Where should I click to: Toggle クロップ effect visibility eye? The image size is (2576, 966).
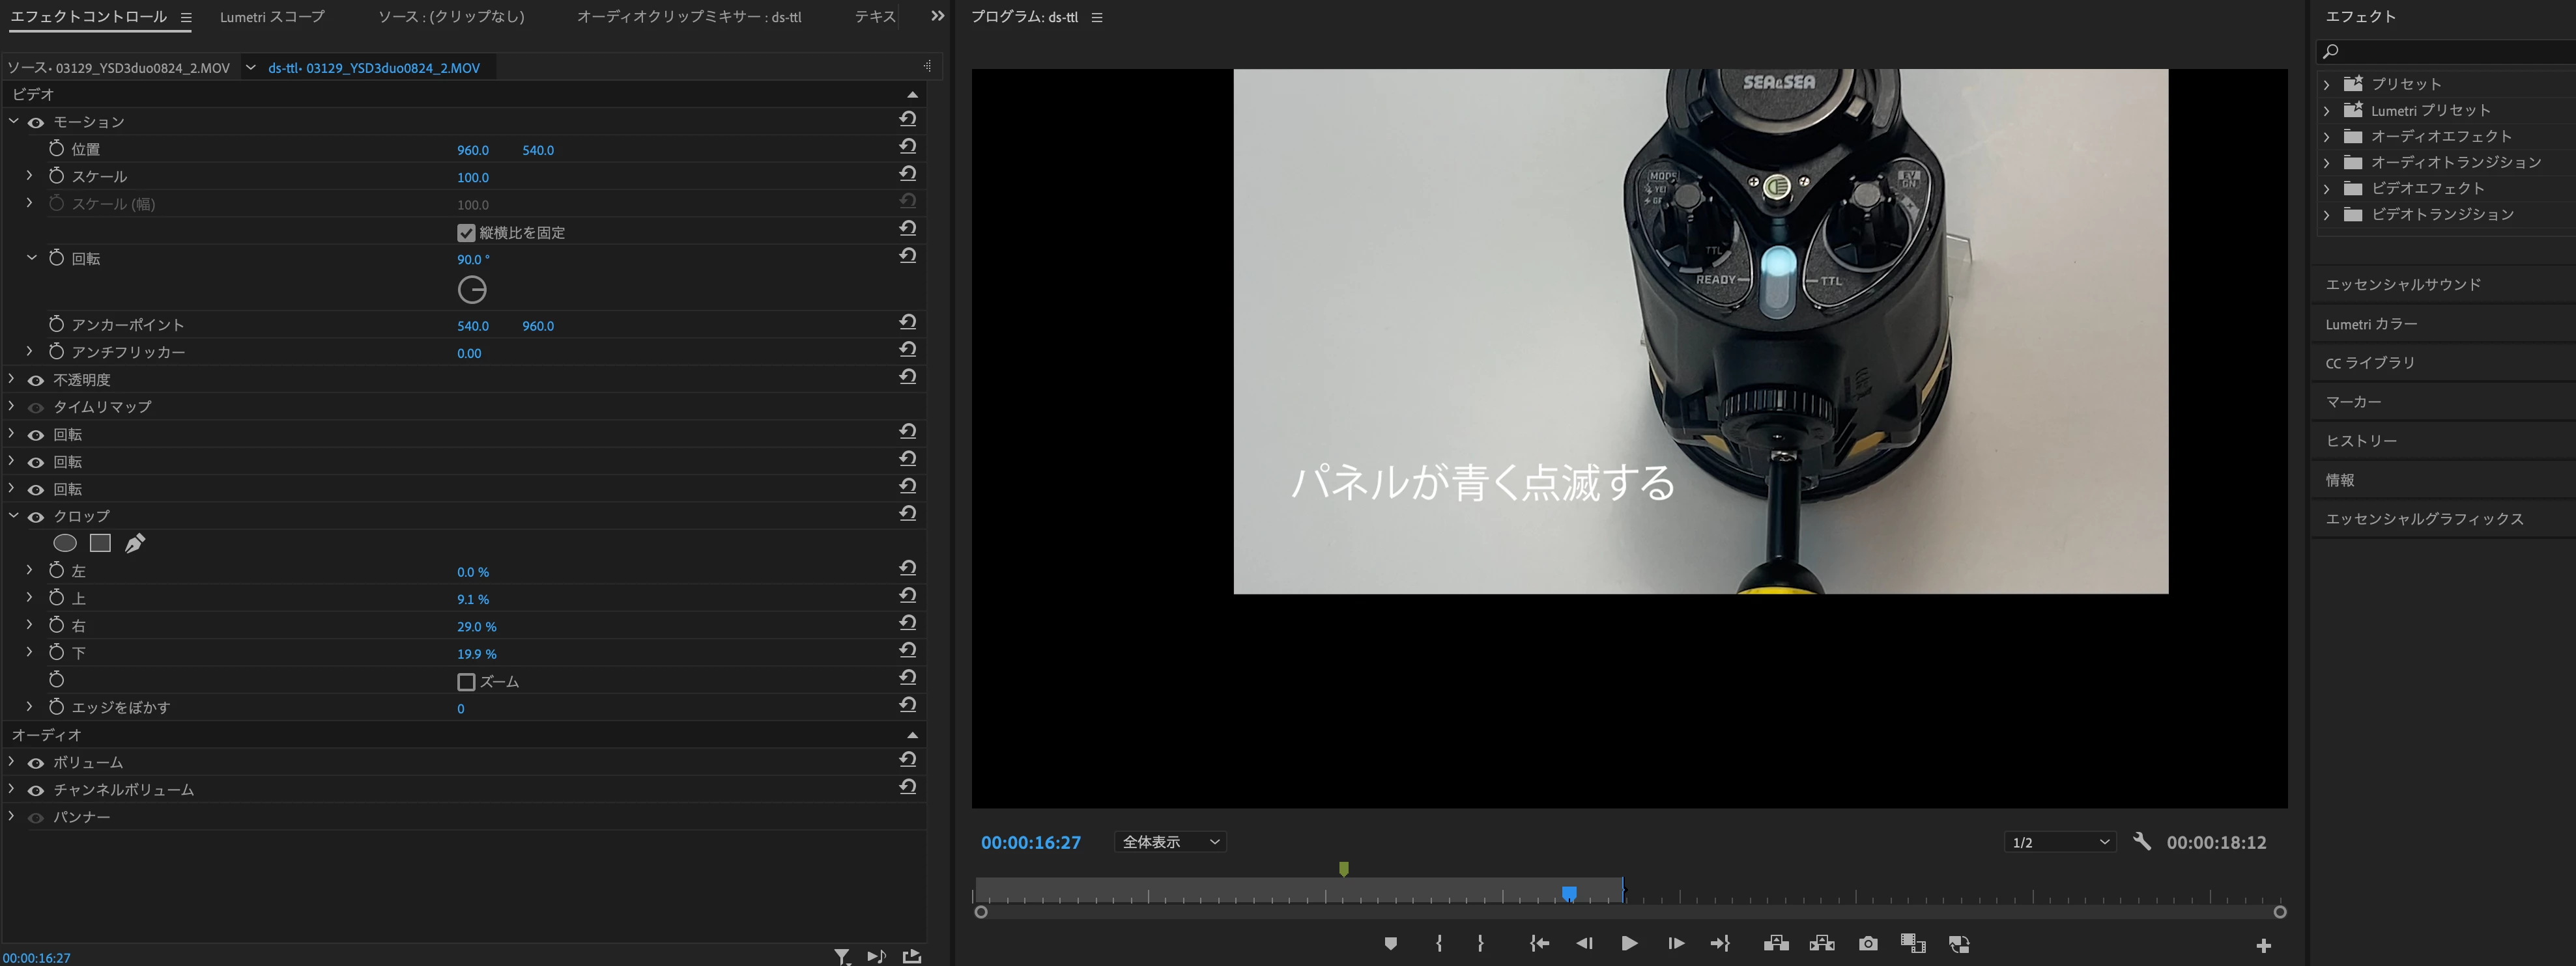click(36, 516)
